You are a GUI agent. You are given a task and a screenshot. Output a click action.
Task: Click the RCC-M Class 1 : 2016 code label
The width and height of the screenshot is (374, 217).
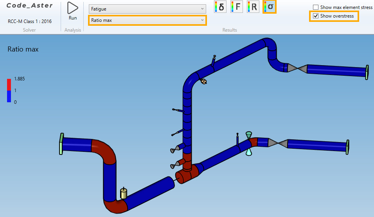29,21
